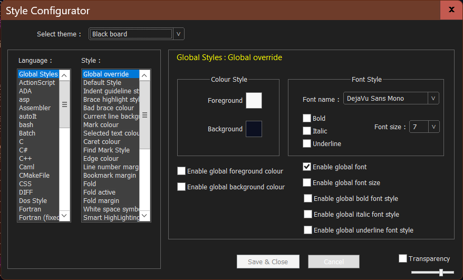Select Line number margin item
Viewport: 463px width, 280px height.
(110, 167)
